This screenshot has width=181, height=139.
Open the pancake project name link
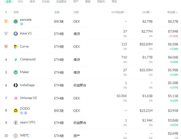point(26,20)
